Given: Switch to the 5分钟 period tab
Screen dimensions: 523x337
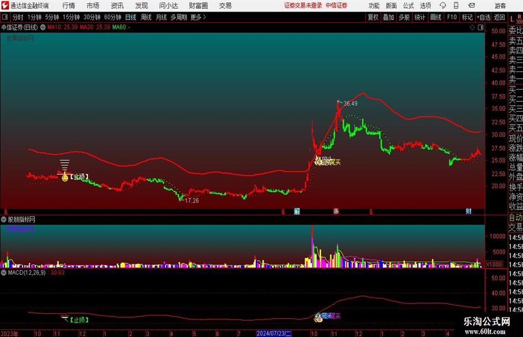Looking at the screenshot, I should tap(51, 17).
